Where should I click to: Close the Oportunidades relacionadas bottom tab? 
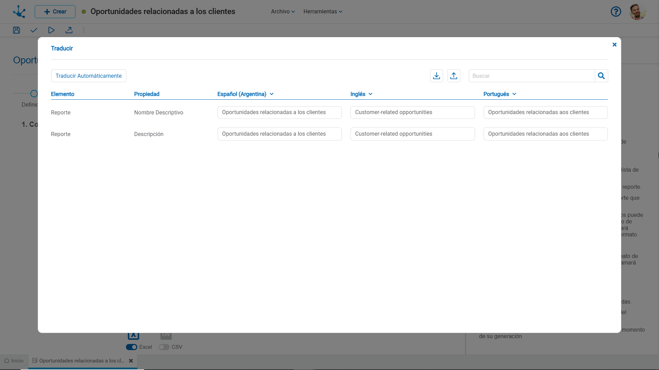point(131,361)
